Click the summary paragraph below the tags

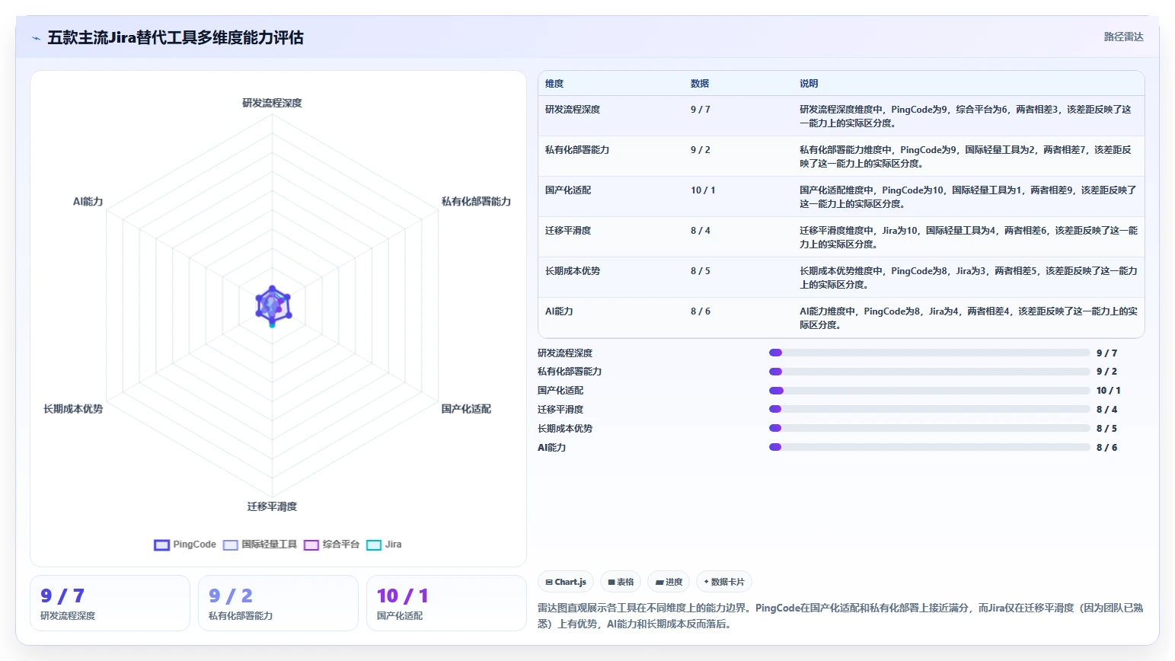tap(841, 616)
